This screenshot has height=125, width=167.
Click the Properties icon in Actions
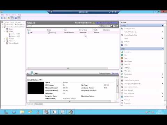122,103
